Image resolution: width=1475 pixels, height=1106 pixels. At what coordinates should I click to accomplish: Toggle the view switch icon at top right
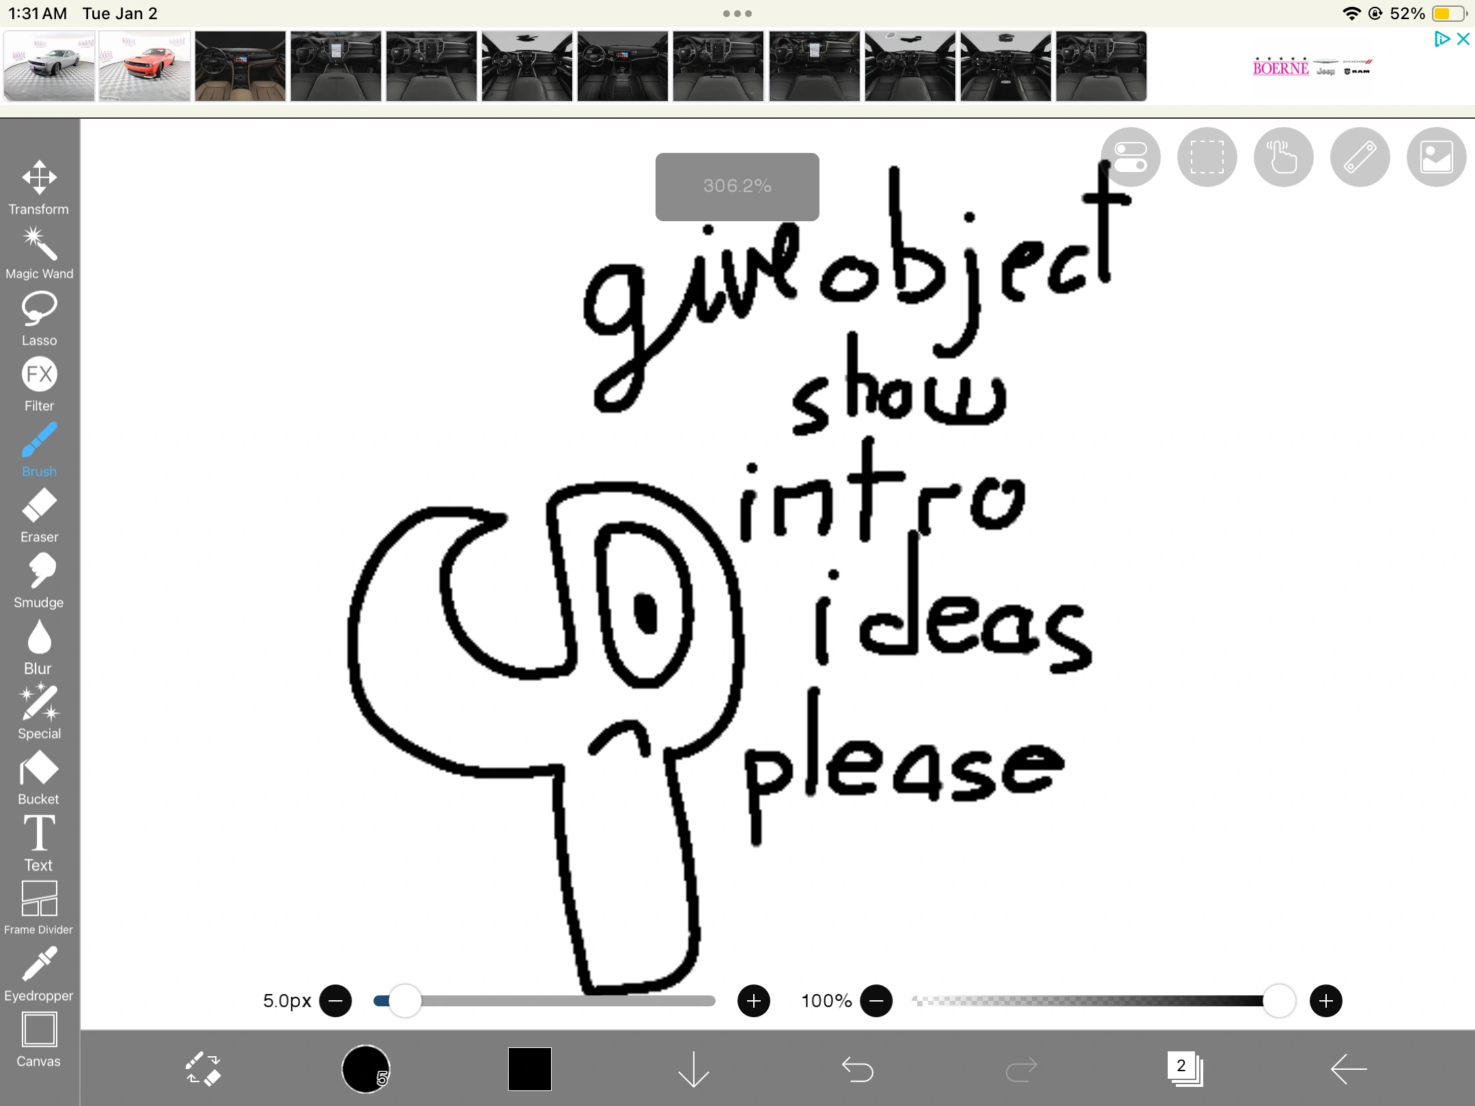[x=1130, y=157]
